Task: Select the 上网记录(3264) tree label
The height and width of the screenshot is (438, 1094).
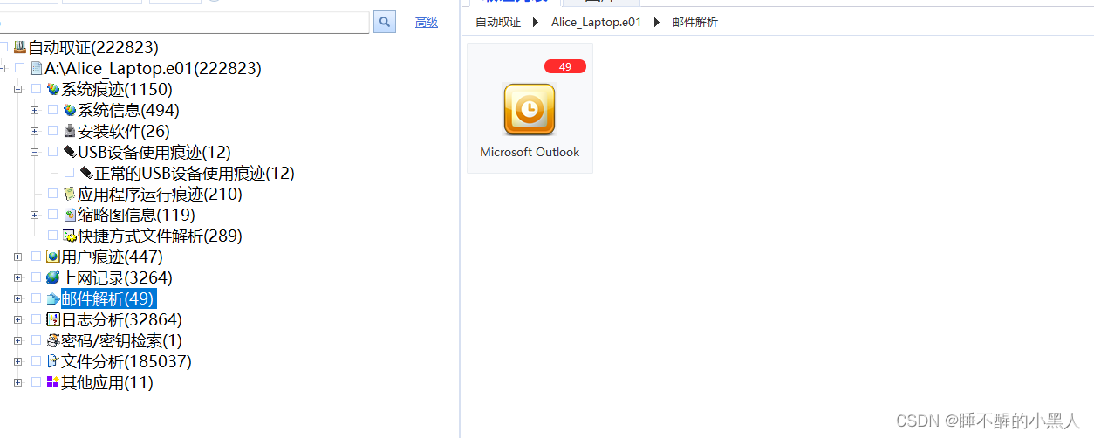Action: [117, 277]
